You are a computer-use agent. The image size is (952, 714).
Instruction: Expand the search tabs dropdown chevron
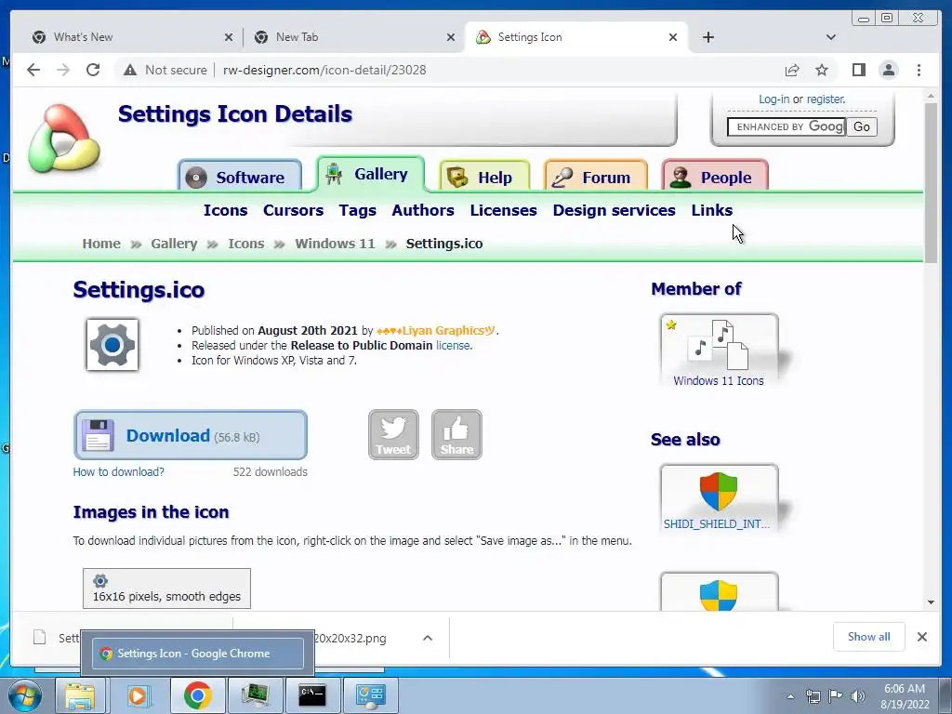point(830,37)
